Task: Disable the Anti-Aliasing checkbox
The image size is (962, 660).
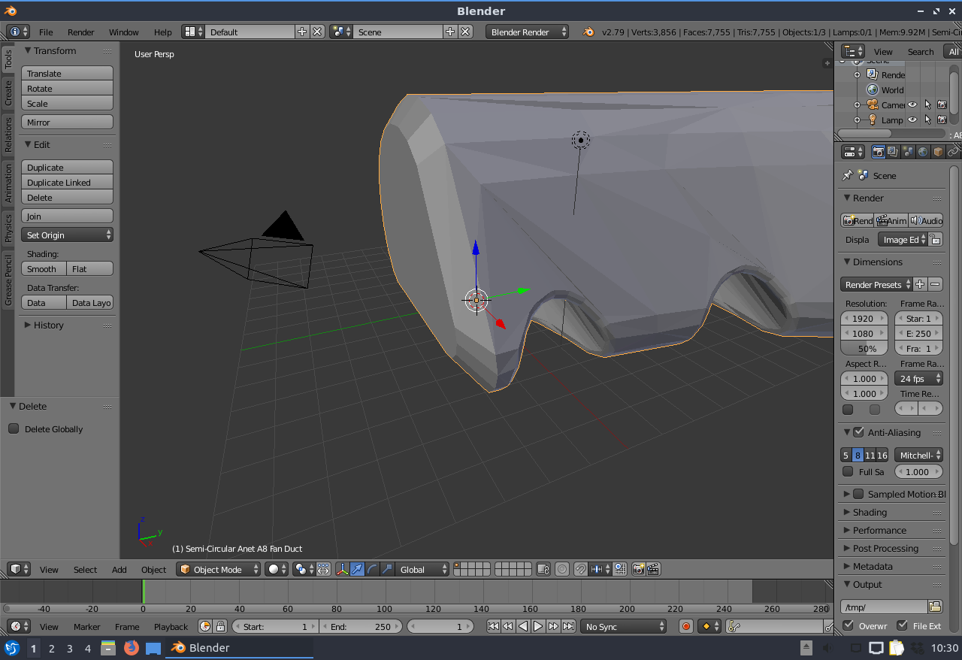Action: click(858, 432)
